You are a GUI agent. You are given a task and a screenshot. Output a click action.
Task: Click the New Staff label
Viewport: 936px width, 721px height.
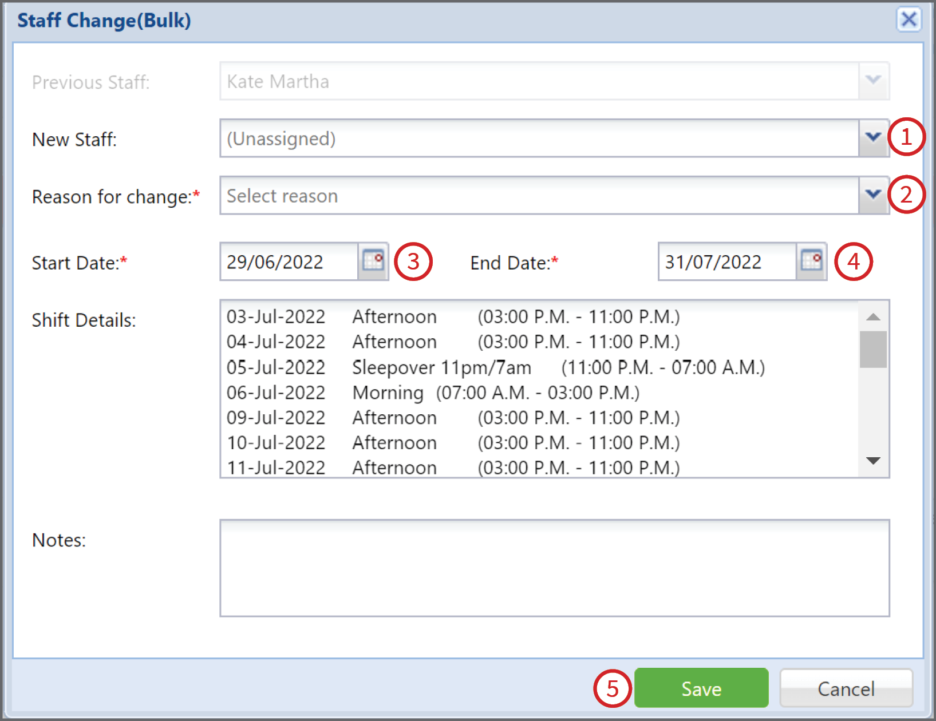pyautogui.click(x=74, y=139)
